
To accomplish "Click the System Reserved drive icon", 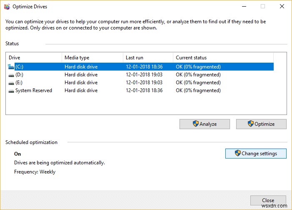I will (x=11, y=90).
